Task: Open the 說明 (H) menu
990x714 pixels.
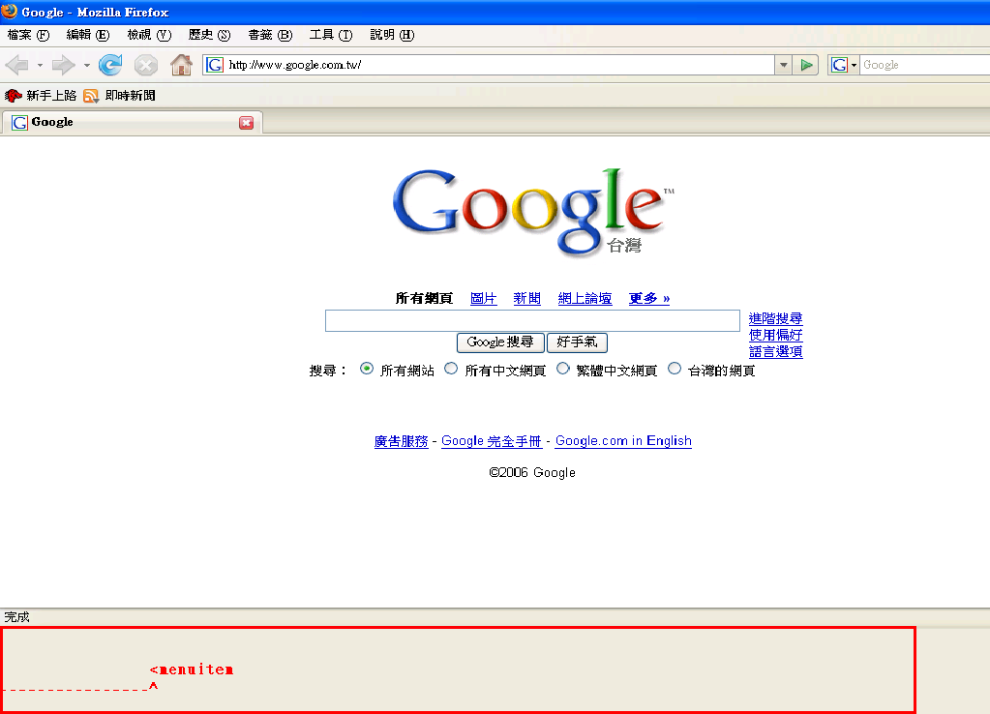Action: point(392,35)
